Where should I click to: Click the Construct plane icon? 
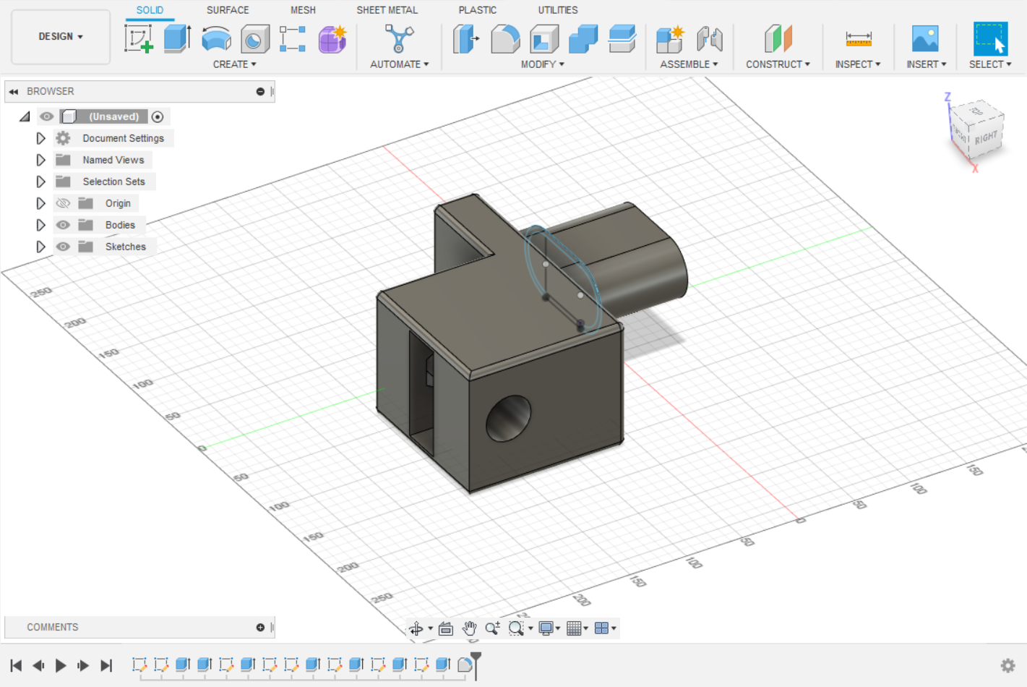click(x=778, y=39)
